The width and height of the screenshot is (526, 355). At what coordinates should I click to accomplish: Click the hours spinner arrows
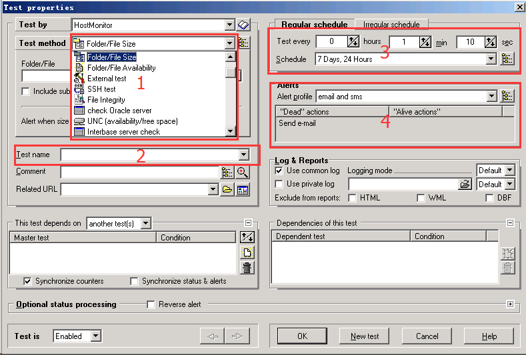(353, 42)
